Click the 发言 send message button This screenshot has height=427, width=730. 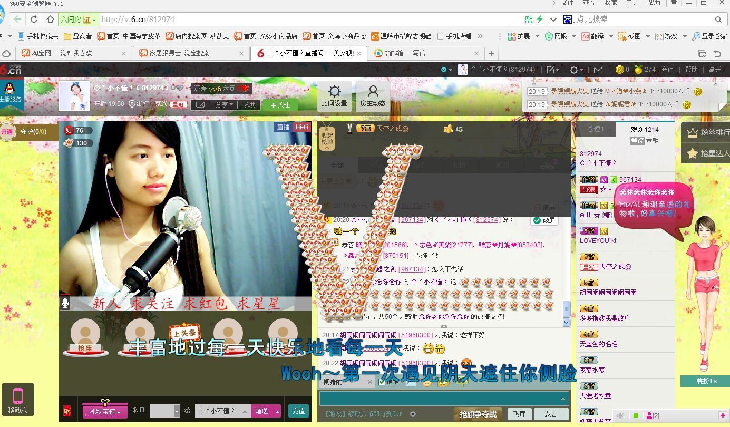[550, 414]
